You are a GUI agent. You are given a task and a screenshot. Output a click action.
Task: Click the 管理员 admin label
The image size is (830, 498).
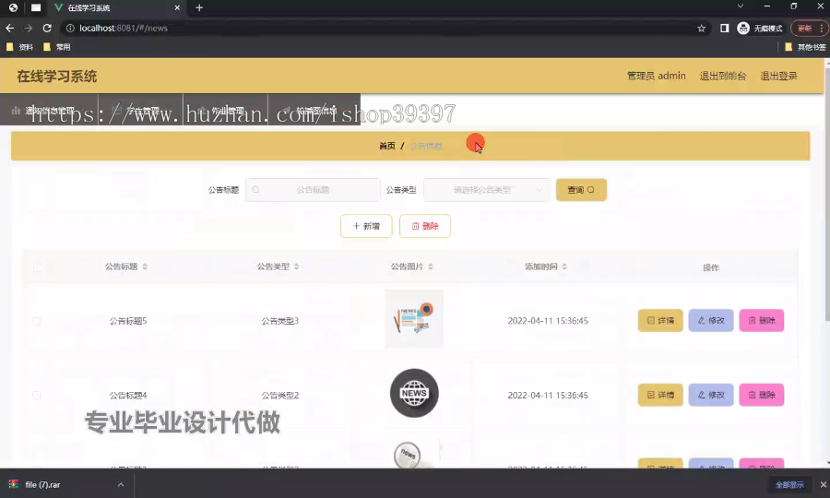coord(657,76)
